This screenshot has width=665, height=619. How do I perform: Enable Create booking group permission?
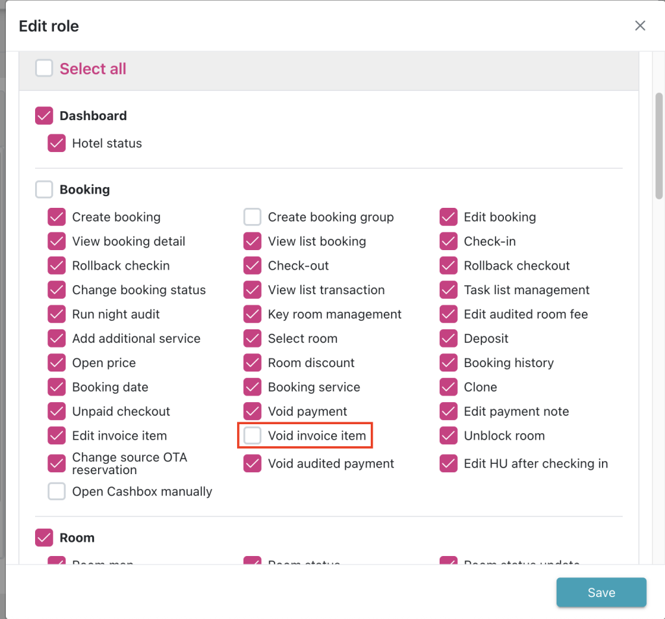(253, 217)
